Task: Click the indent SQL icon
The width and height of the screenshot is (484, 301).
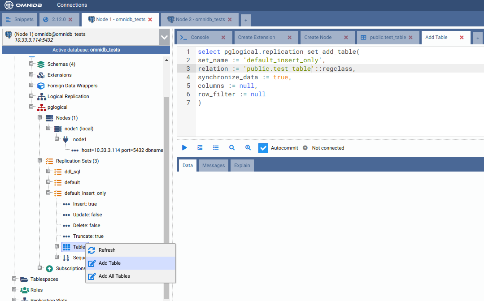Action: [200, 148]
